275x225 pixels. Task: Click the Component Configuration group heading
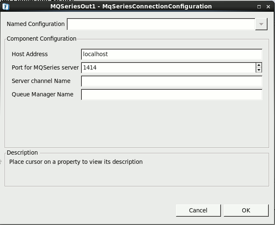click(x=42, y=39)
